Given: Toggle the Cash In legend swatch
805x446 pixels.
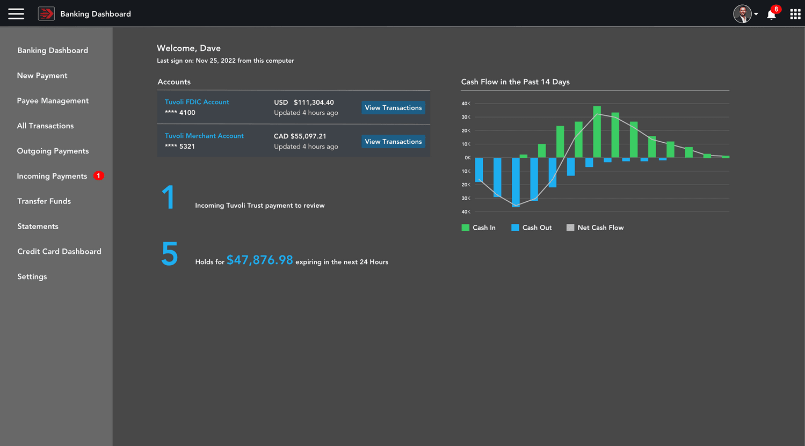Looking at the screenshot, I should coord(466,228).
